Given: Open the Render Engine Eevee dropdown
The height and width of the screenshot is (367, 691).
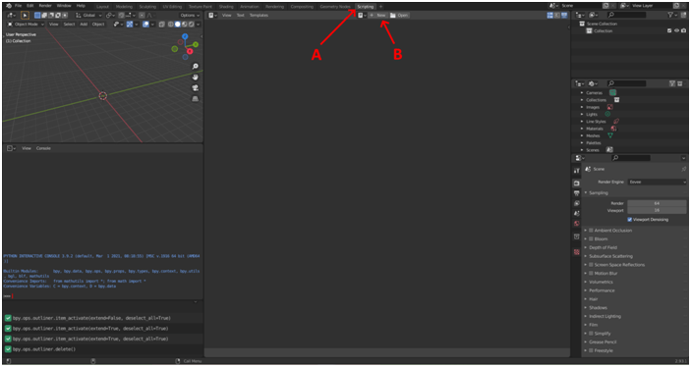Looking at the screenshot, I should pos(657,182).
